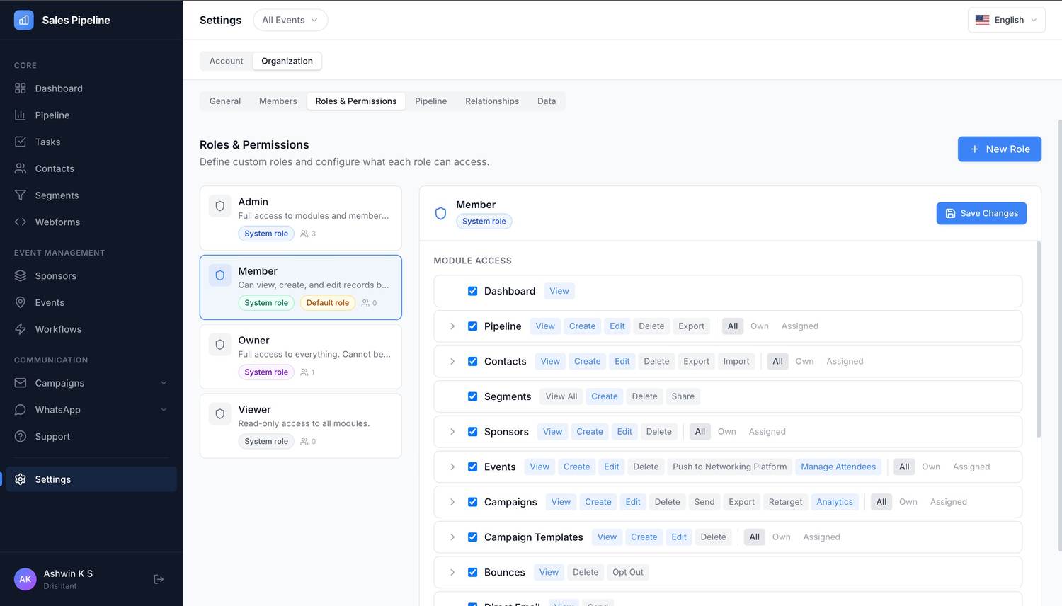Viewport: 1062px width, 606px height.
Task: Click the permissions panel vertical scrollbar
Action: [1039, 340]
